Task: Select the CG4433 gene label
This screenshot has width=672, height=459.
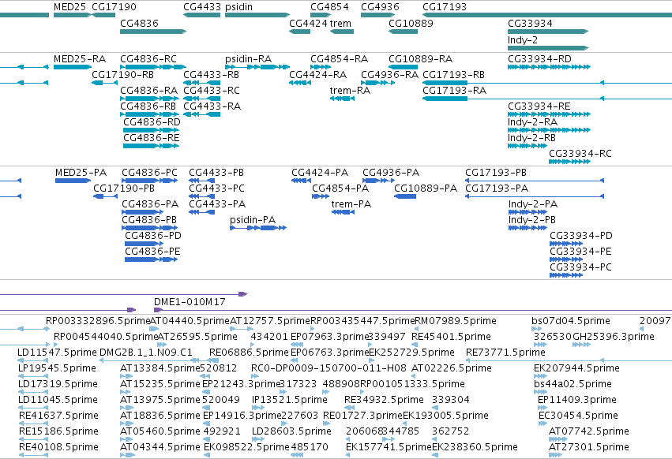Action: (202, 7)
